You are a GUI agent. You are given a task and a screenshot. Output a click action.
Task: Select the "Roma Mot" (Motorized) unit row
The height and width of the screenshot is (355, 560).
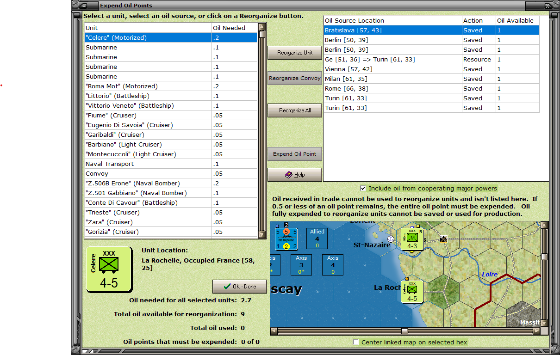click(170, 86)
